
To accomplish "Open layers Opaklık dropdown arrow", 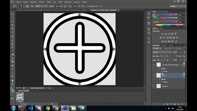I will (x=184, y=52).
